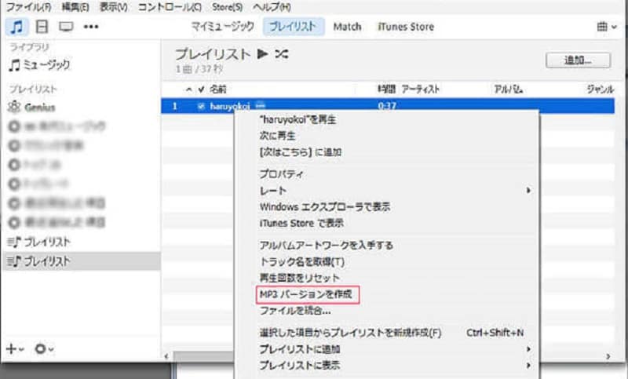Click the 0:37 time value
The image size is (628, 379).
pos(387,107)
